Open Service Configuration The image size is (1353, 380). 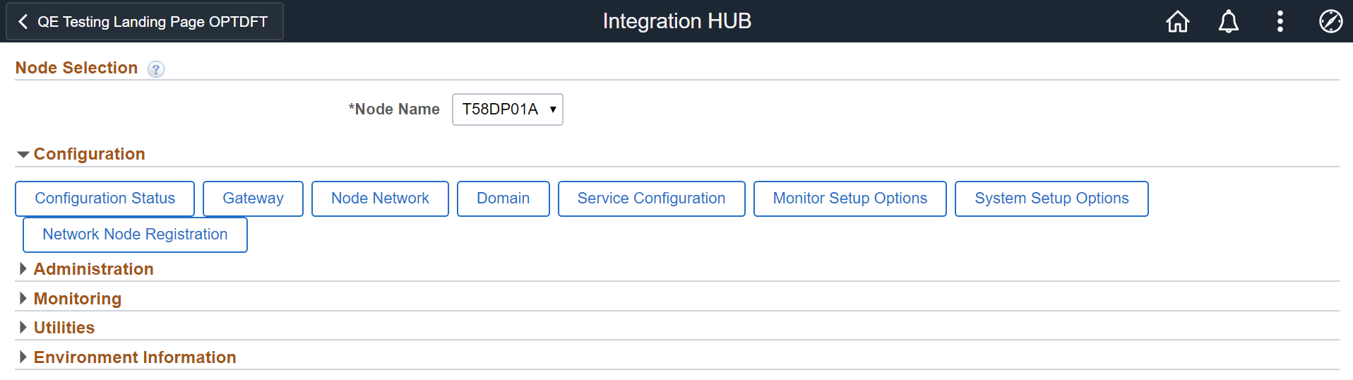click(x=651, y=198)
